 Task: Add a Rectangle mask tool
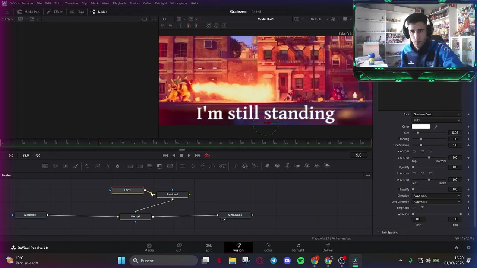tap(183, 166)
